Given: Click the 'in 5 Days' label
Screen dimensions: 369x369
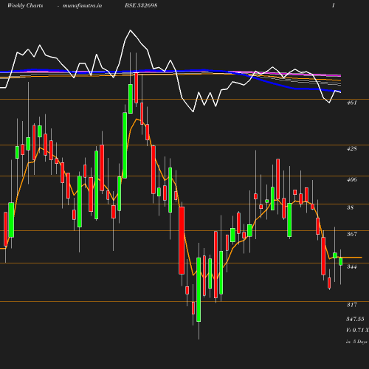Looking at the screenshot, I should click(356, 342).
